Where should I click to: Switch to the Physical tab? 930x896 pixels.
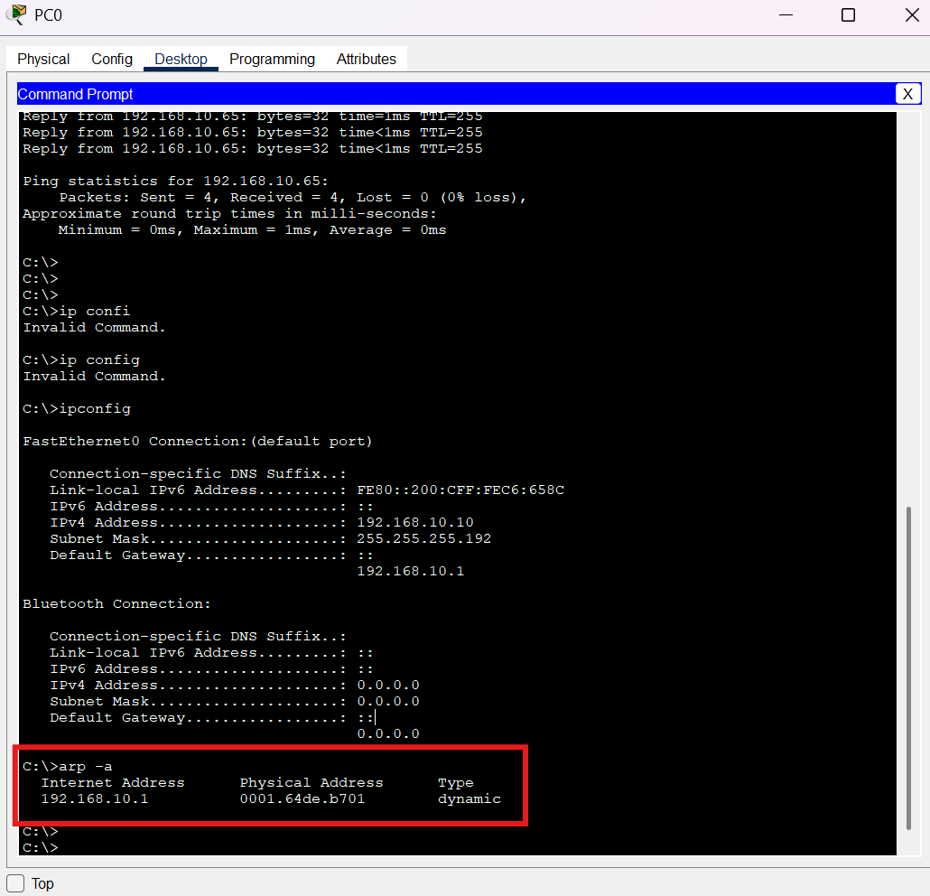click(43, 59)
